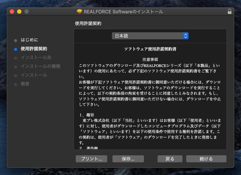Viewport: 241px width, 175px height.
Task: Click the 注意事項 subheading
Action: pyautogui.click(x=150, y=59)
